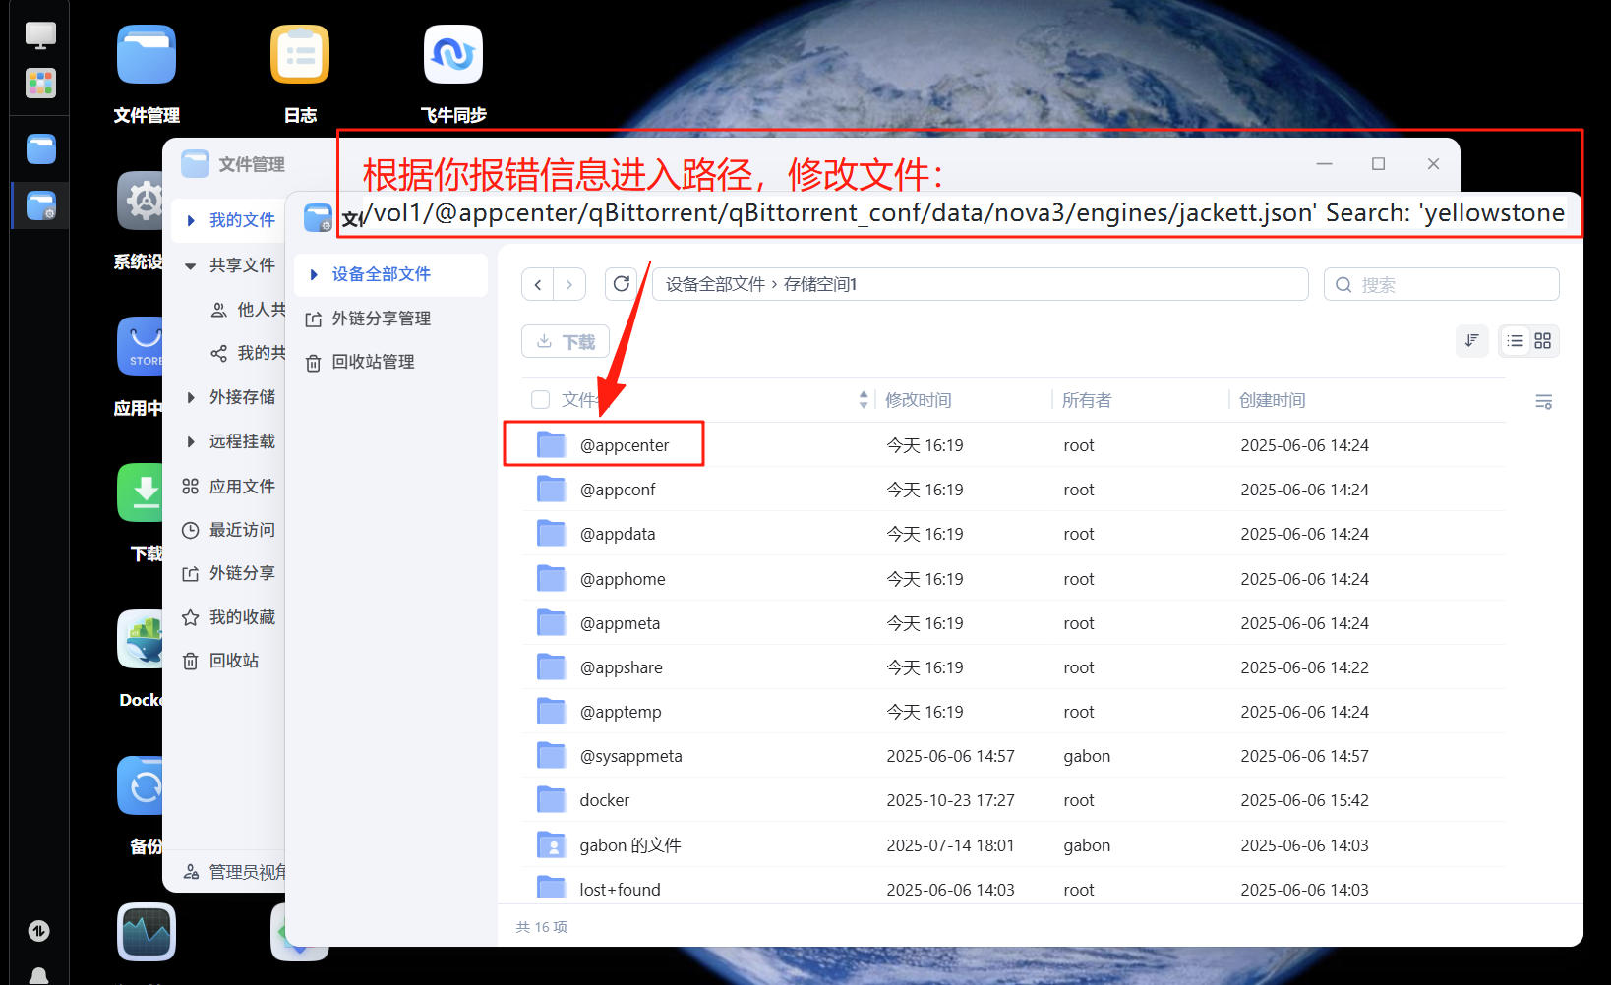The image size is (1611, 985).
Task: Expand the 我的文件 tree node
Action: [x=191, y=220]
